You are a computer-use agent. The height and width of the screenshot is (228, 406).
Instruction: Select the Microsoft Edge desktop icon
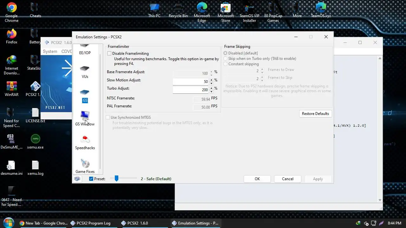[202, 12]
